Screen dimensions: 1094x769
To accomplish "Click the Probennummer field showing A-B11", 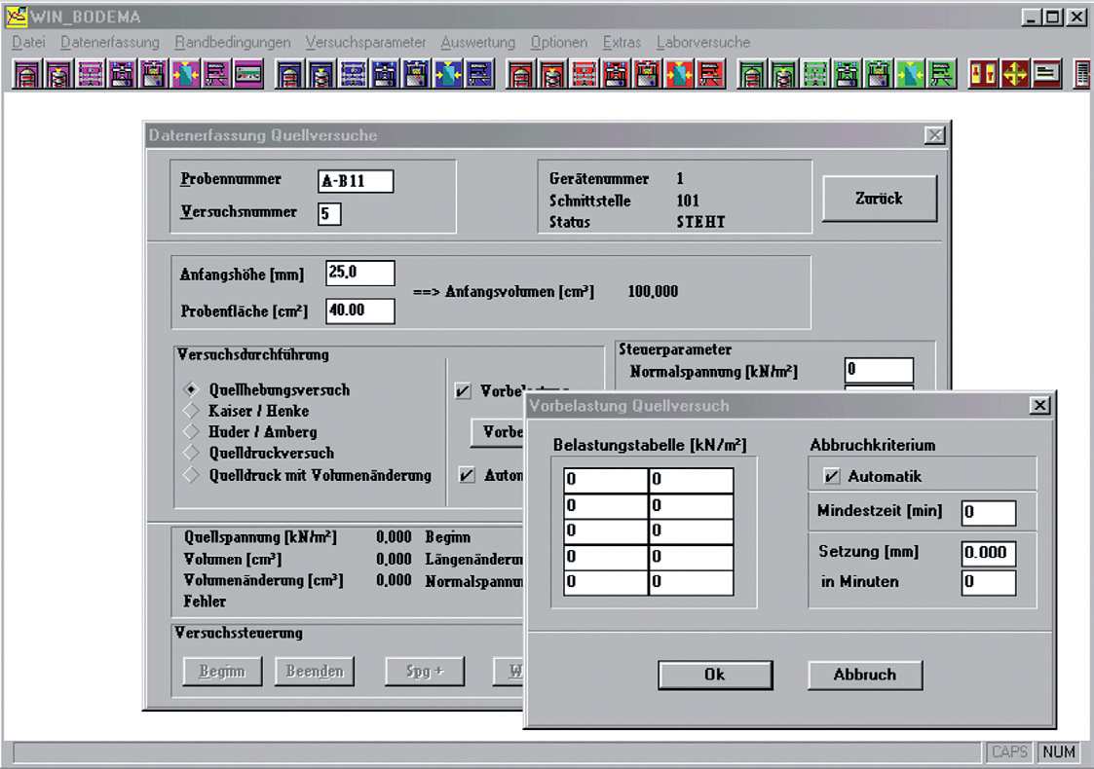I will (356, 181).
